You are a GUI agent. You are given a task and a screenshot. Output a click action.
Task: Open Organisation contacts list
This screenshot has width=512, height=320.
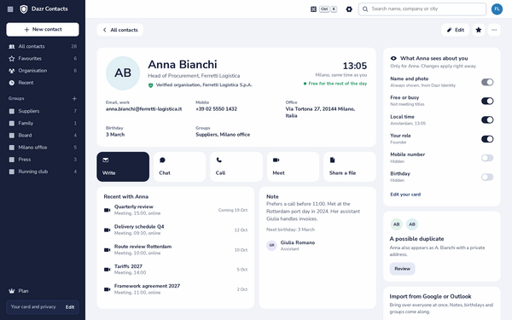click(43, 71)
